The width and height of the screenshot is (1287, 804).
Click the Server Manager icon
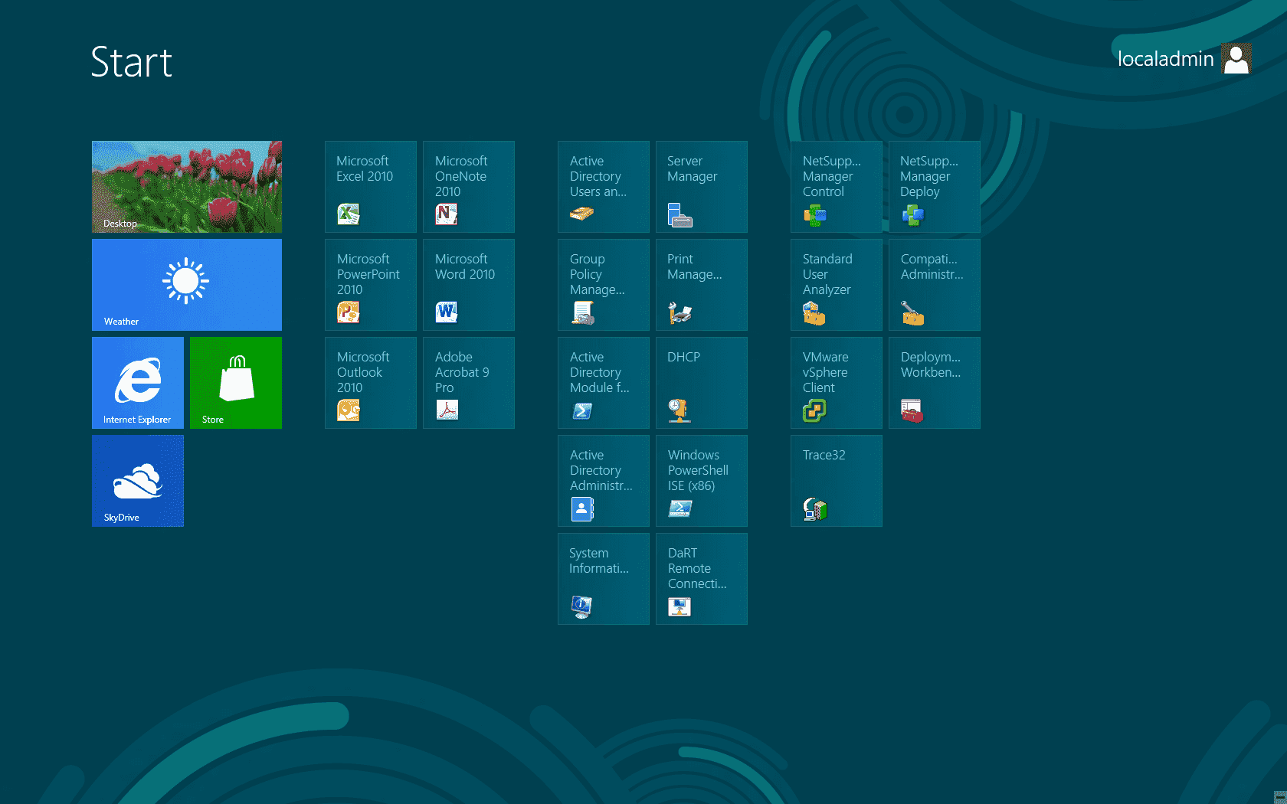680,214
